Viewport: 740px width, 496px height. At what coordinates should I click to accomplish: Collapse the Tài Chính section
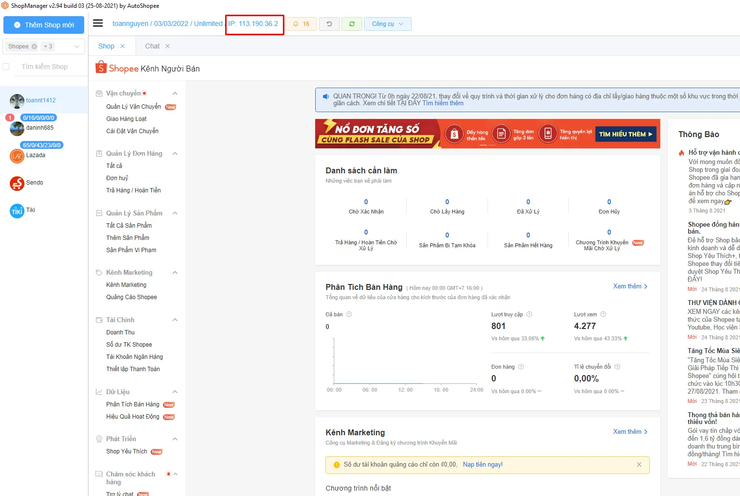175,320
